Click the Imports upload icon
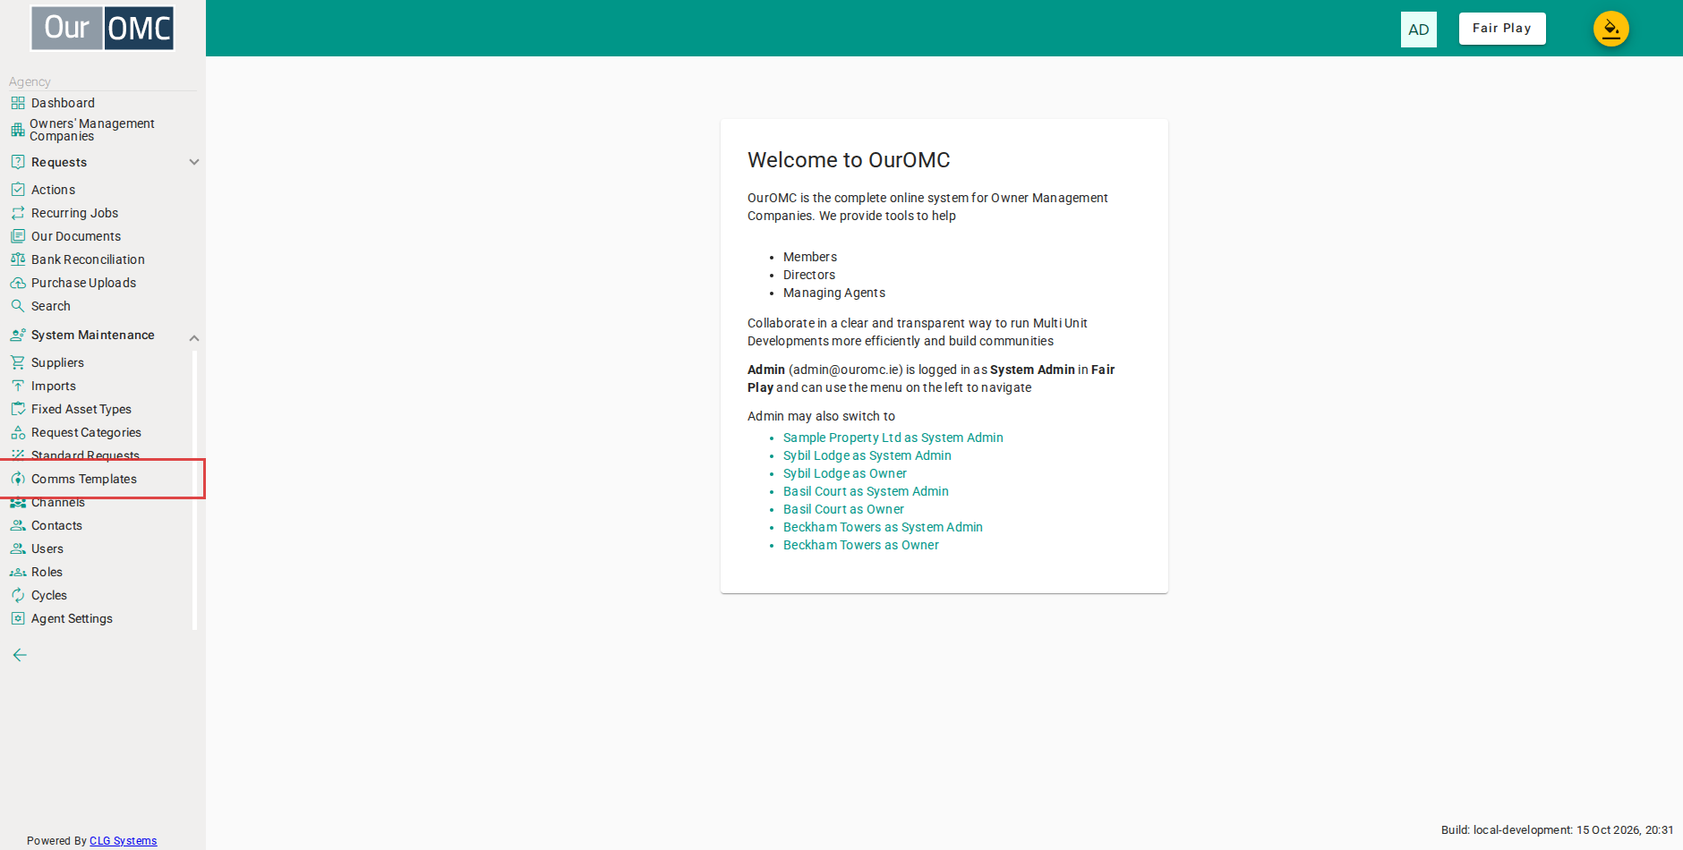The width and height of the screenshot is (1683, 850). (18, 386)
